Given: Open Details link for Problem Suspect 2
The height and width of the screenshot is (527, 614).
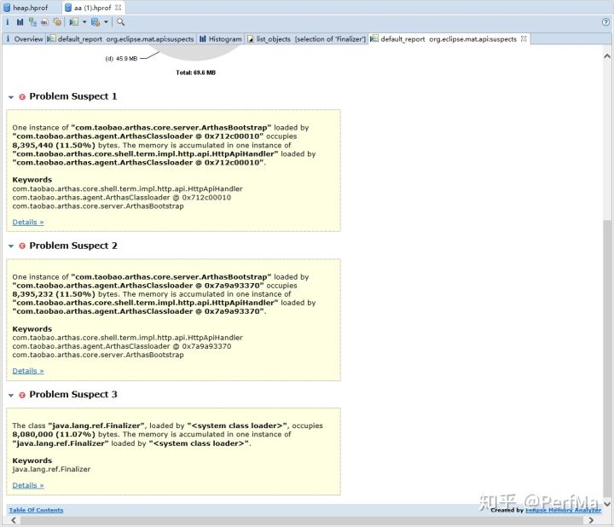Looking at the screenshot, I should click(x=28, y=371).
